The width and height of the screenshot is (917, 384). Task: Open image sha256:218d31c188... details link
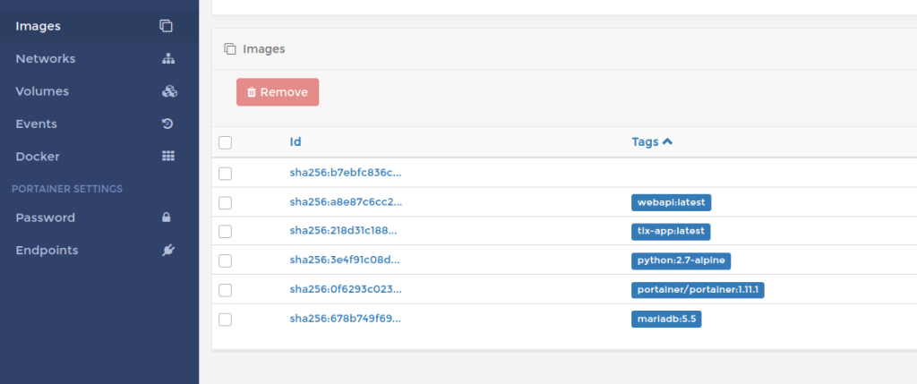345,231
